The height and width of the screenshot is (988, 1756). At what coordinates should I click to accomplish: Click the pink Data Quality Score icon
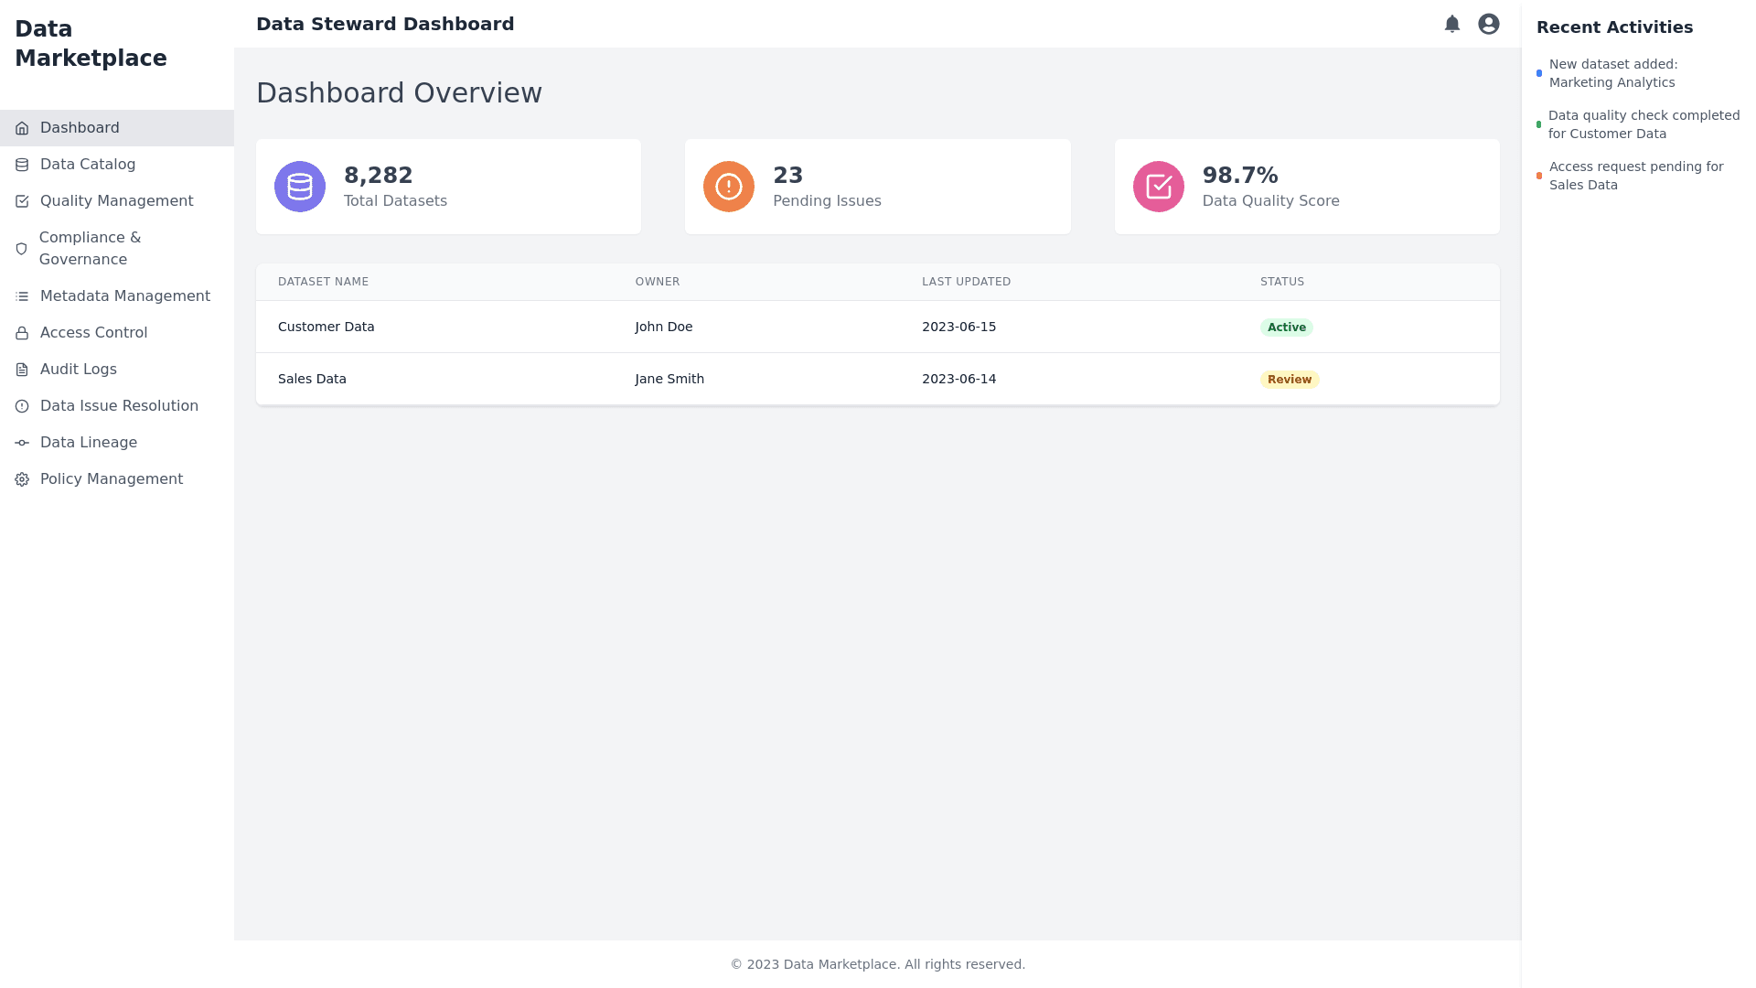[1158, 187]
